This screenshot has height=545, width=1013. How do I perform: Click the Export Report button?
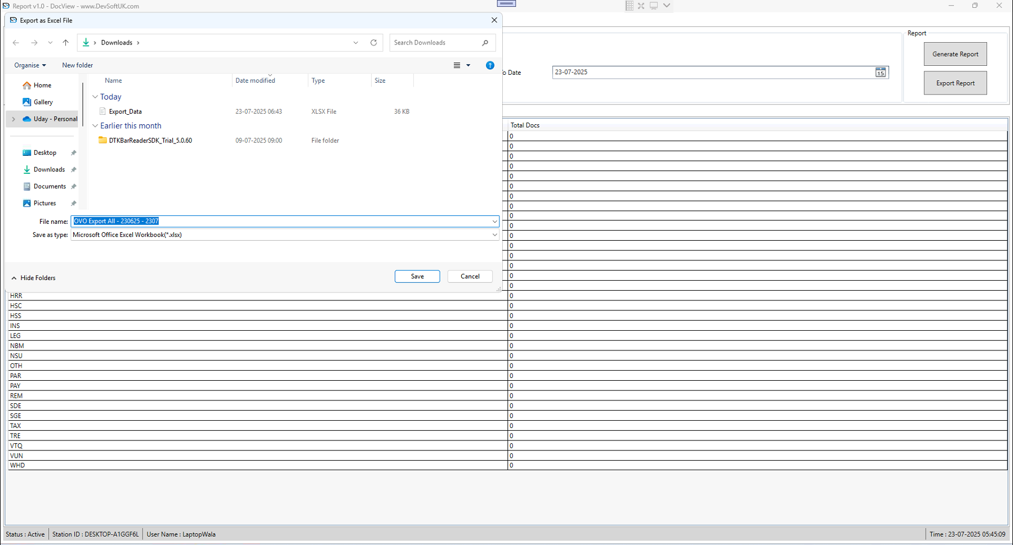click(x=954, y=83)
